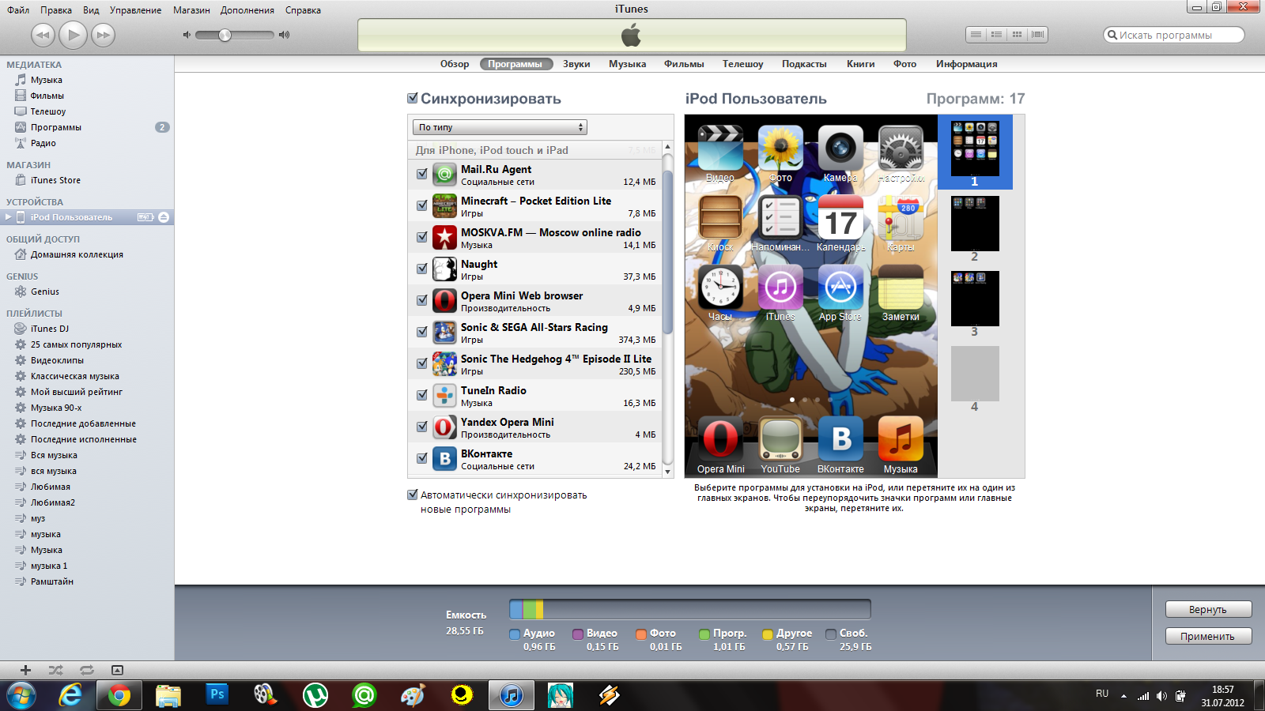
Task: Toggle automatic sync of new programs checkbox
Action: coord(412,495)
